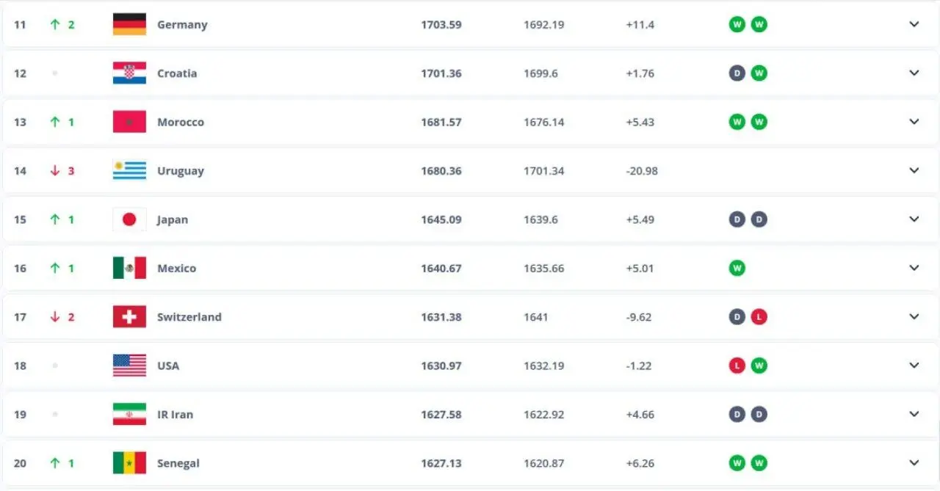Click the Germany flag icon
940x491 pixels.
[129, 24]
